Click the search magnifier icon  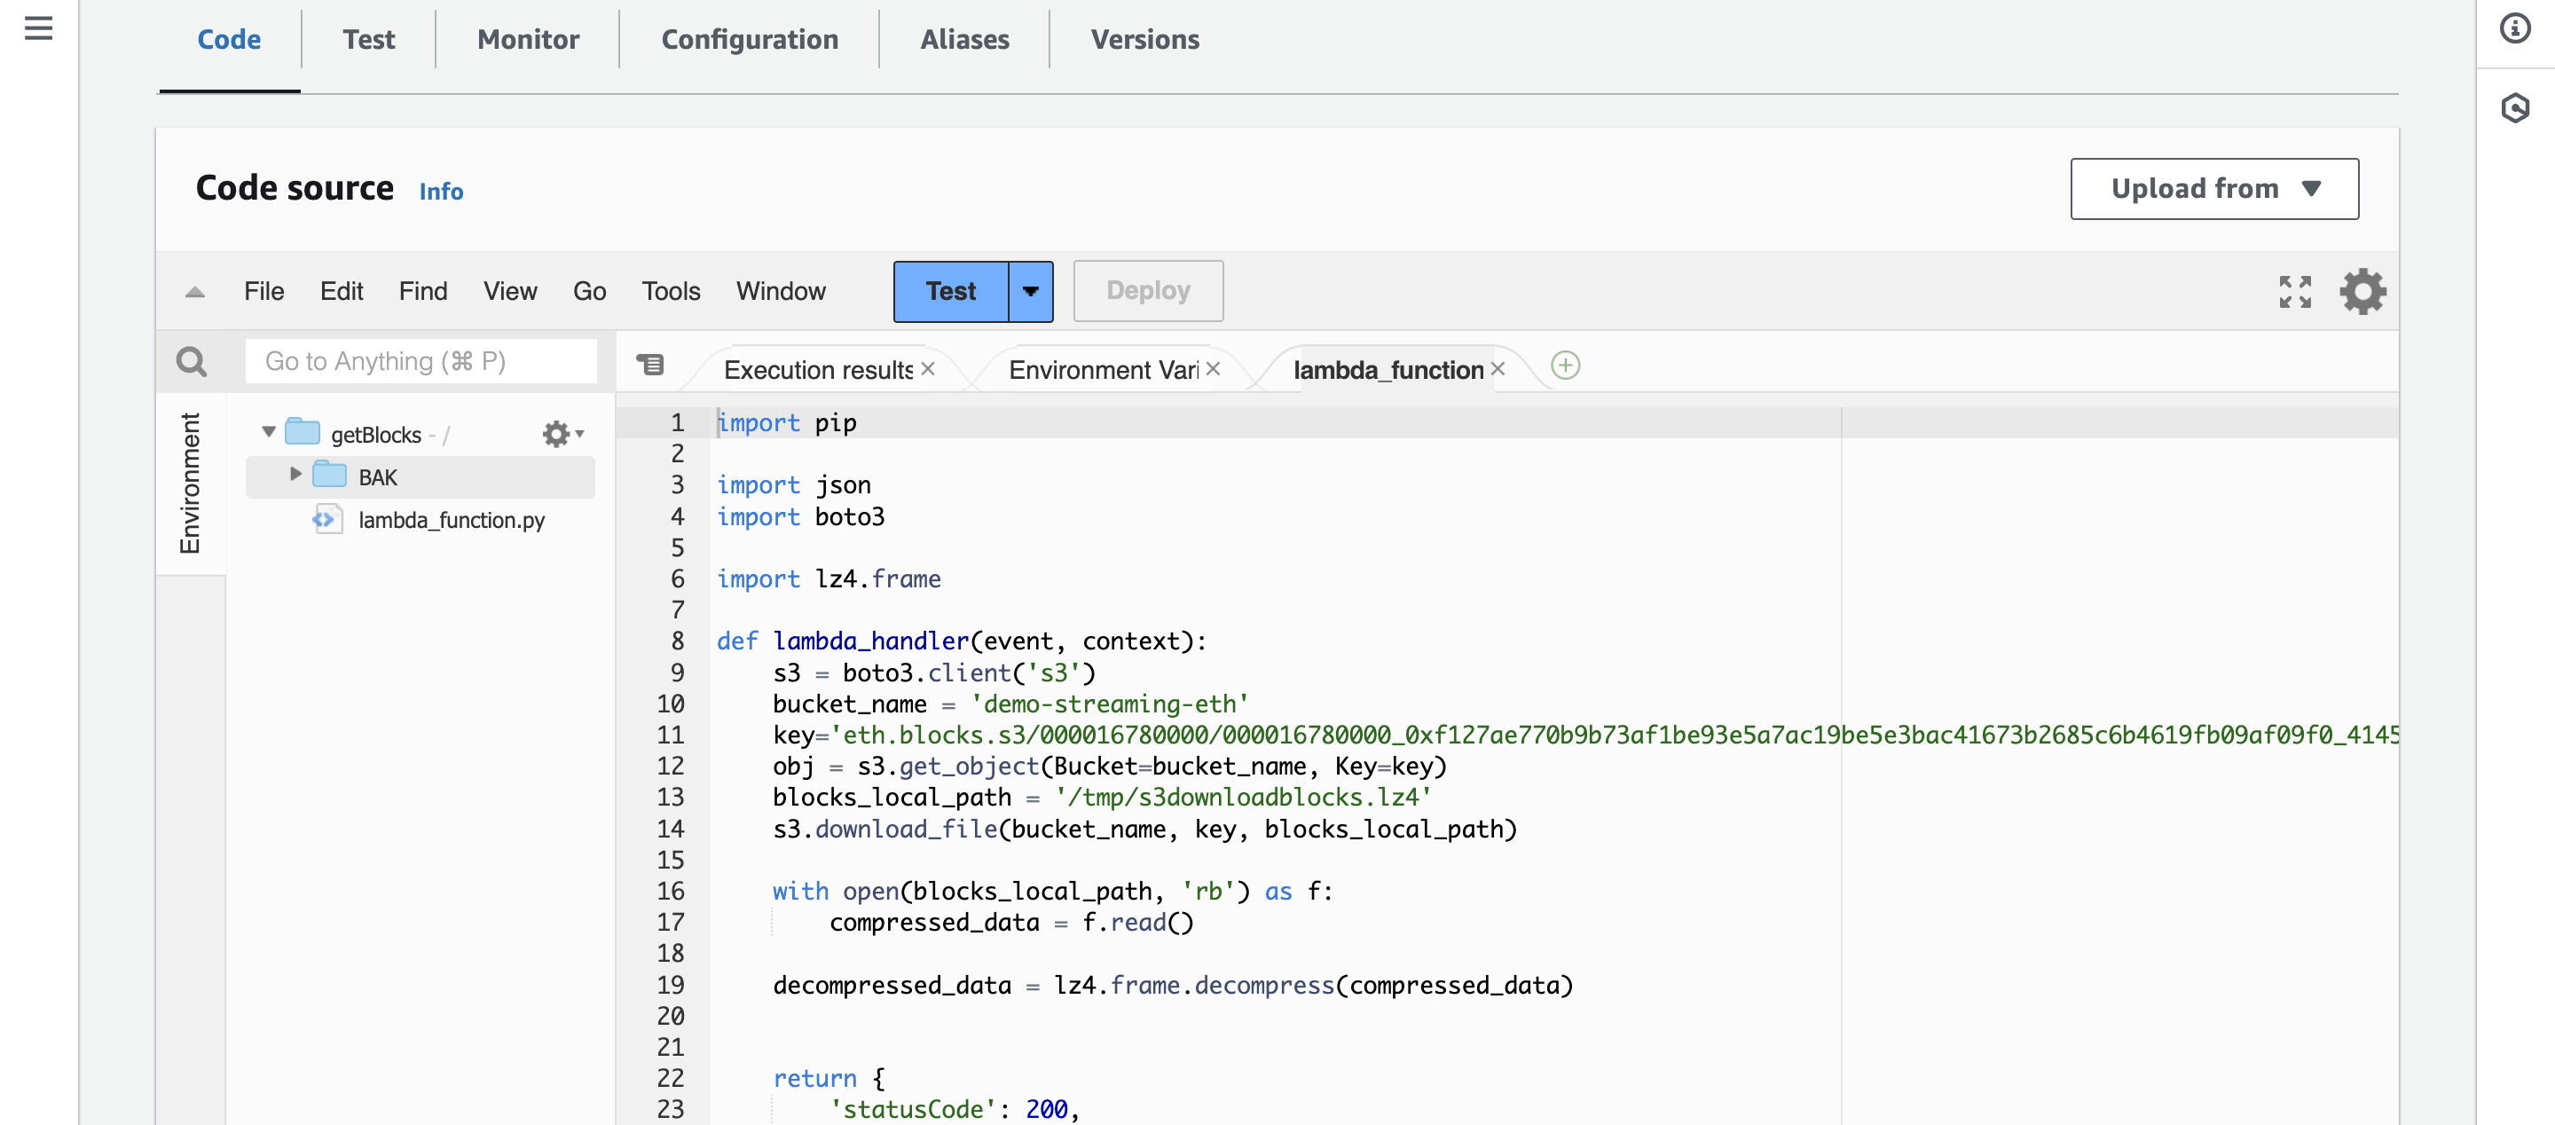point(192,361)
